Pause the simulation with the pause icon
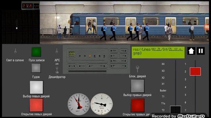The height and width of the screenshot is (118, 211). point(201,51)
